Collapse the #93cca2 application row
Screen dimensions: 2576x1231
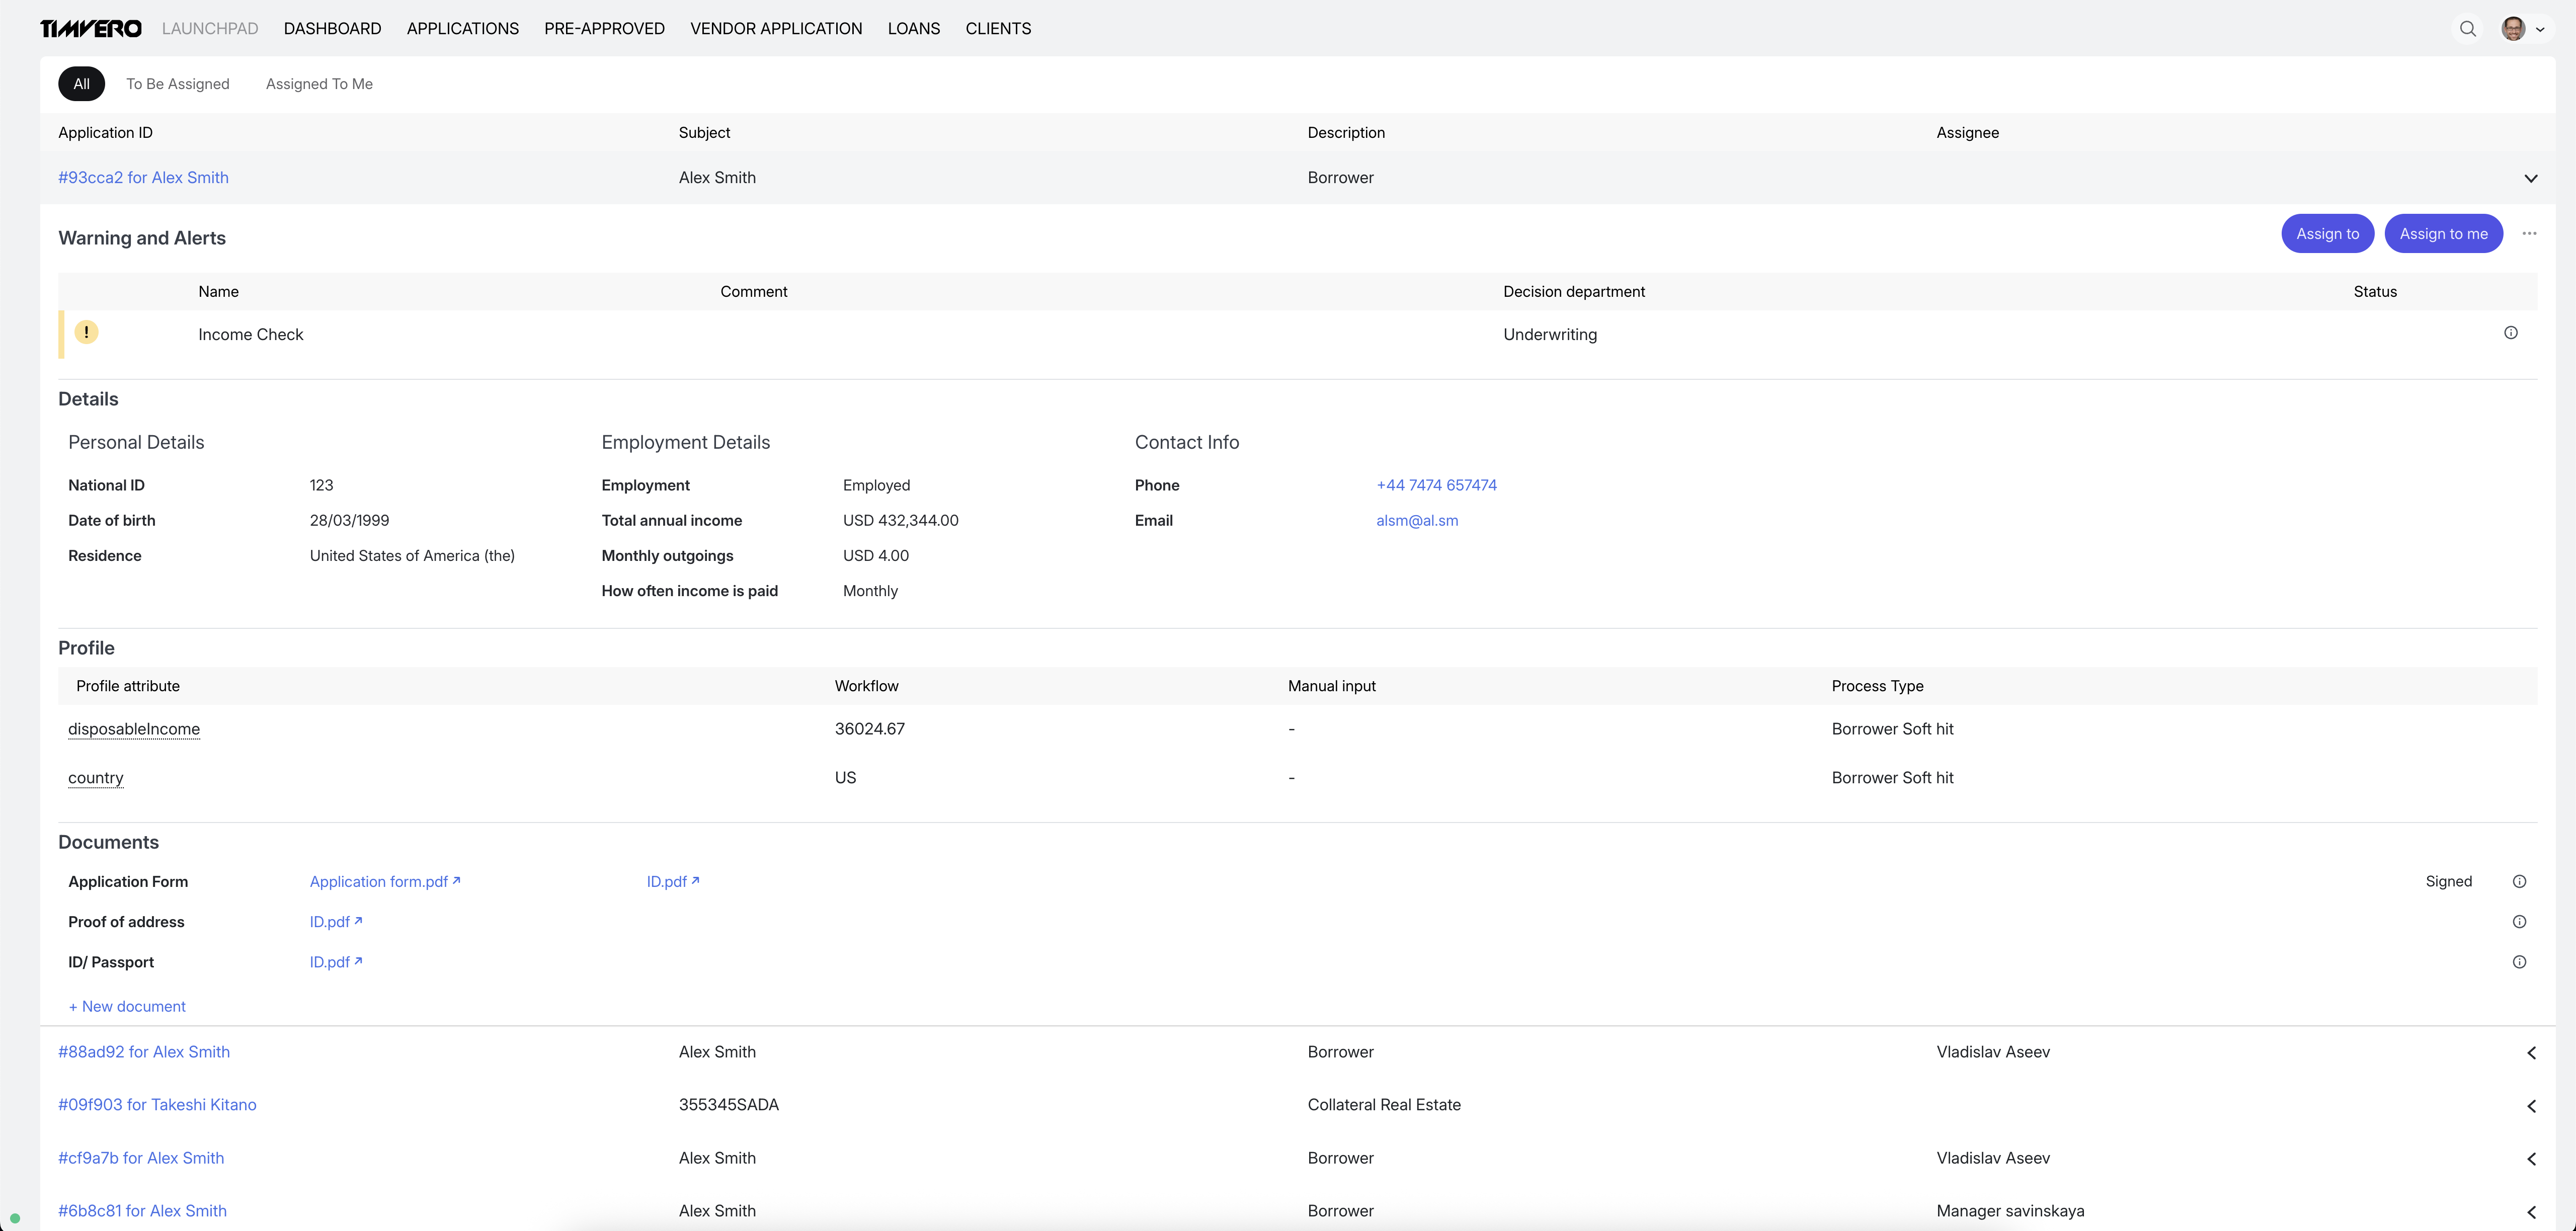[x=2530, y=178]
